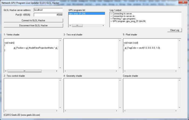Click the (C)2012 Geeks3D copyright text

[x=22, y=115]
